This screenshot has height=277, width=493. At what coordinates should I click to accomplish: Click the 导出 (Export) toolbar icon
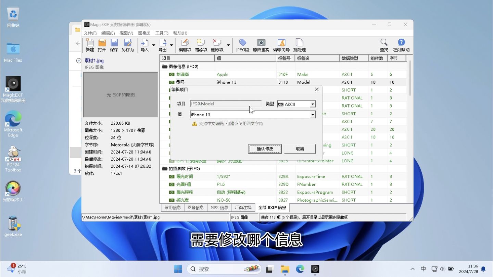pyautogui.click(x=163, y=45)
